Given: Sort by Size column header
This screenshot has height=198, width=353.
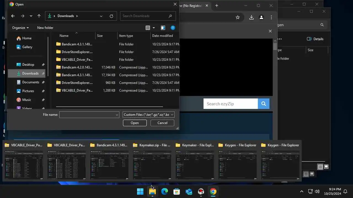Looking at the screenshot, I should tap(100, 36).
